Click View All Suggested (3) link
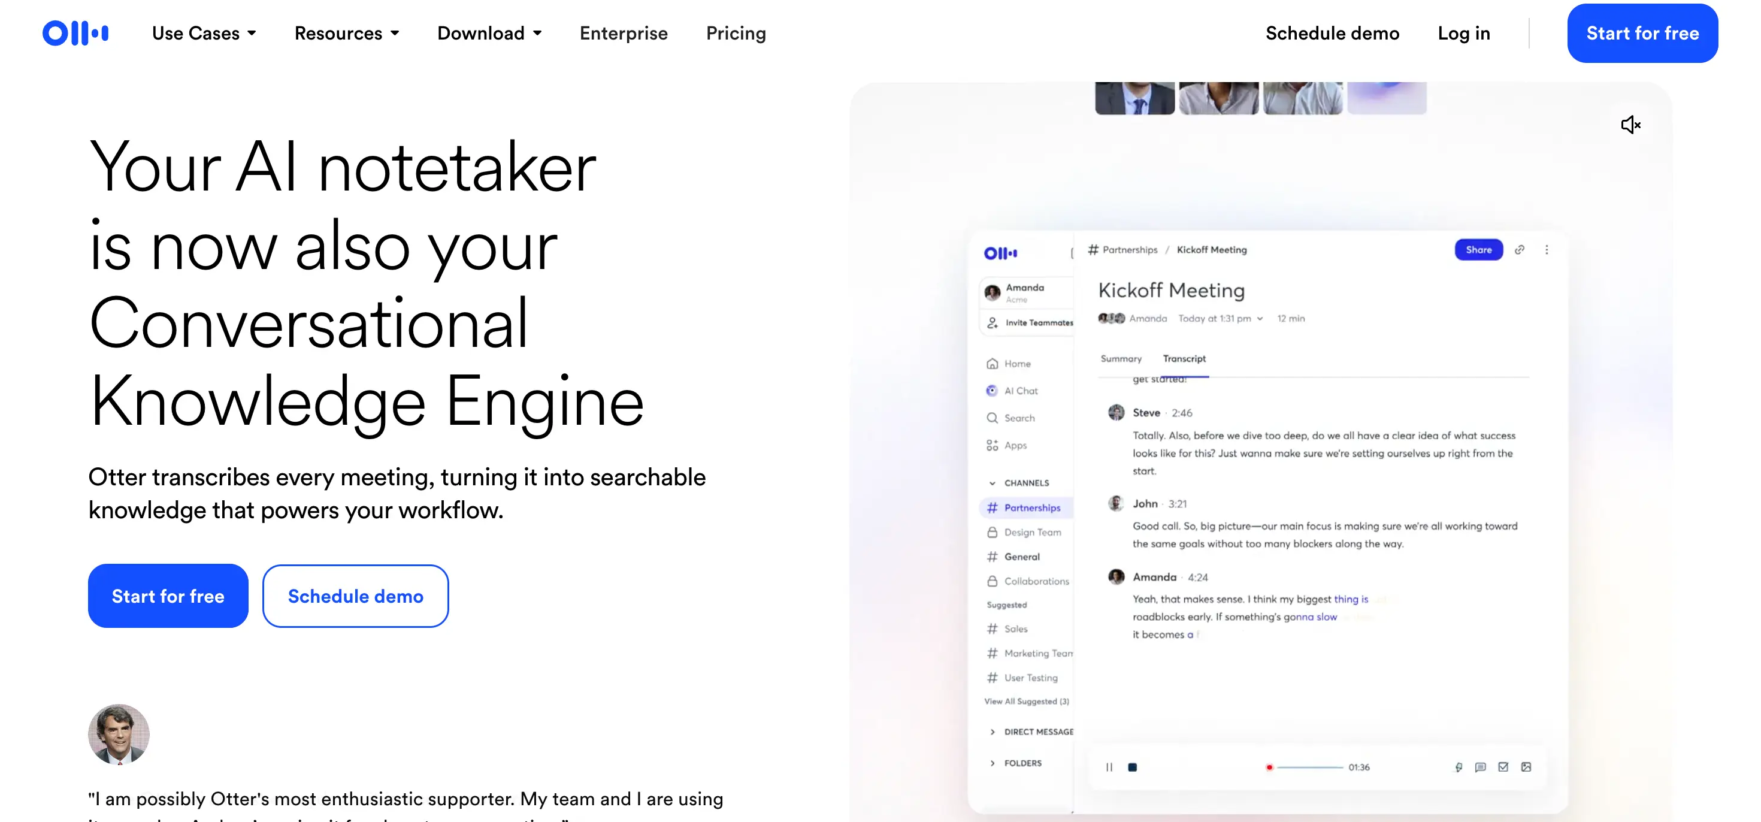 tap(1027, 702)
